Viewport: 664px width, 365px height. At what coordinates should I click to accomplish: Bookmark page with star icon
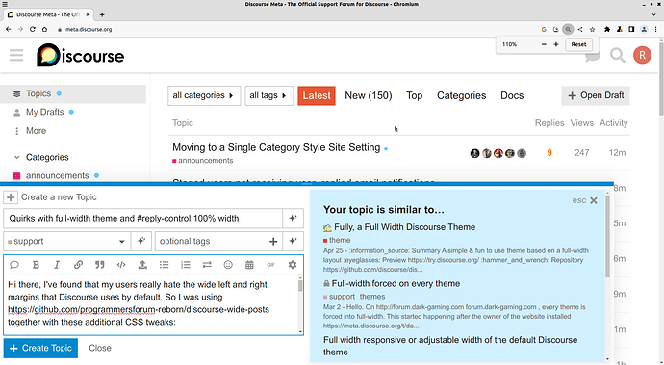[593, 29]
